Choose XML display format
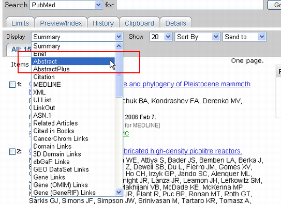The width and height of the screenshot is (281, 204). [73, 92]
